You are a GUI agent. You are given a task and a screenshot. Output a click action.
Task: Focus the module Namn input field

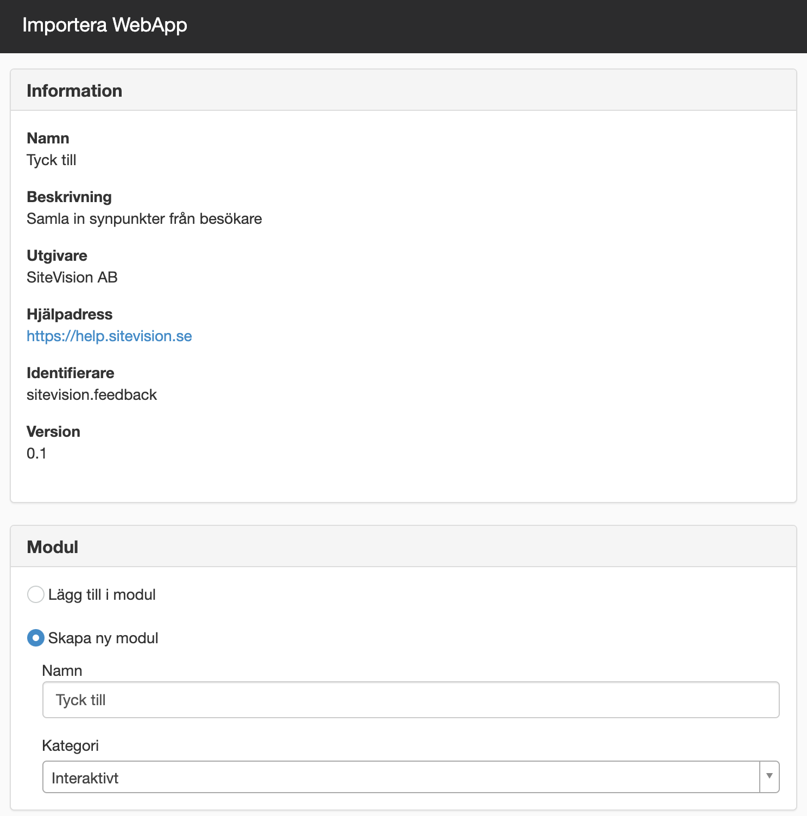click(411, 700)
